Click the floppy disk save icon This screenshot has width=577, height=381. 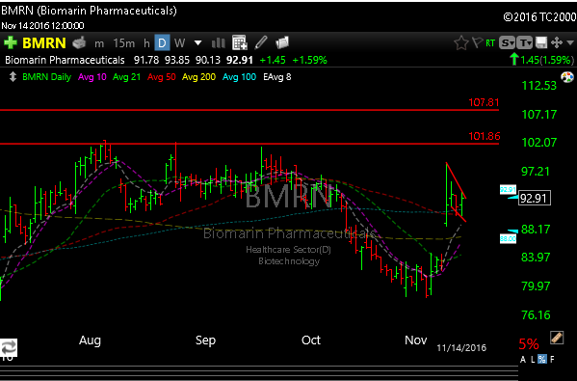point(541,42)
